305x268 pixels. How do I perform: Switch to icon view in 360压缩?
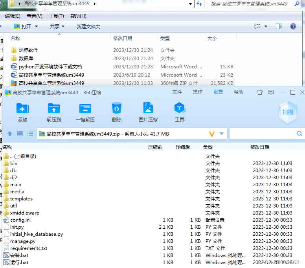(20, 134)
